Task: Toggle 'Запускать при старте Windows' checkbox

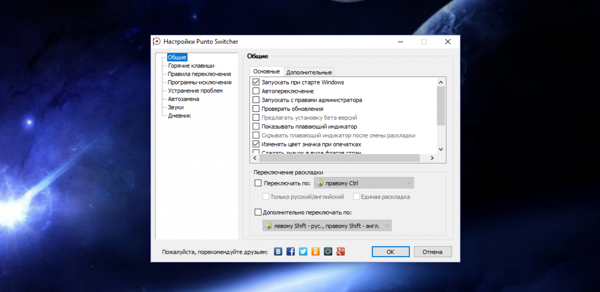Action: 256,82
